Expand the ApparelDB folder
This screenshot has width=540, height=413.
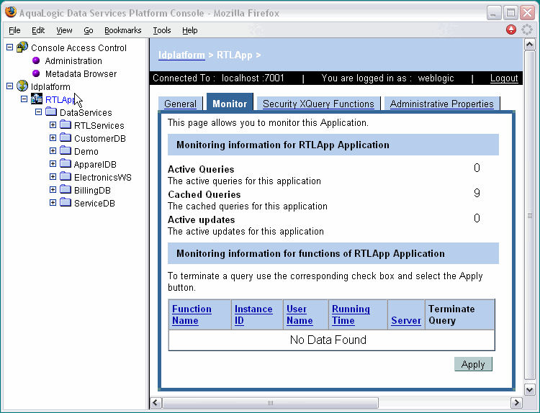click(53, 164)
